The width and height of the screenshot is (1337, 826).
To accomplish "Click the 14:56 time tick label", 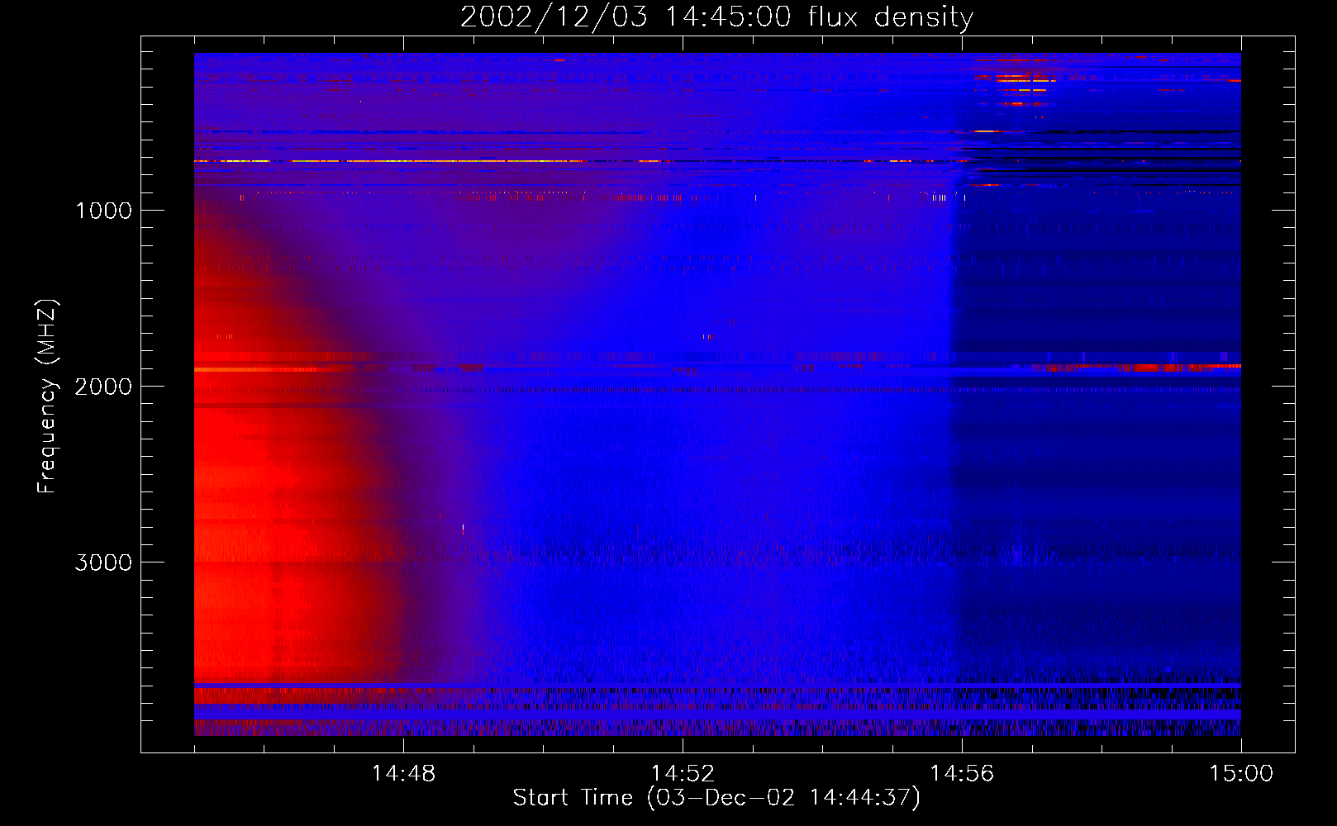I will [962, 774].
